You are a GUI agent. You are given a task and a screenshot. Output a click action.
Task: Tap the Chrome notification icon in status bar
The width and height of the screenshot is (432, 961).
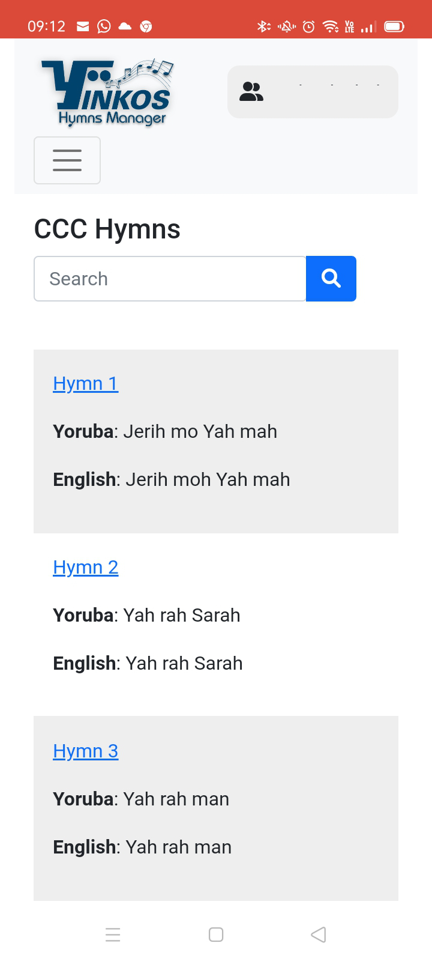pos(146,26)
